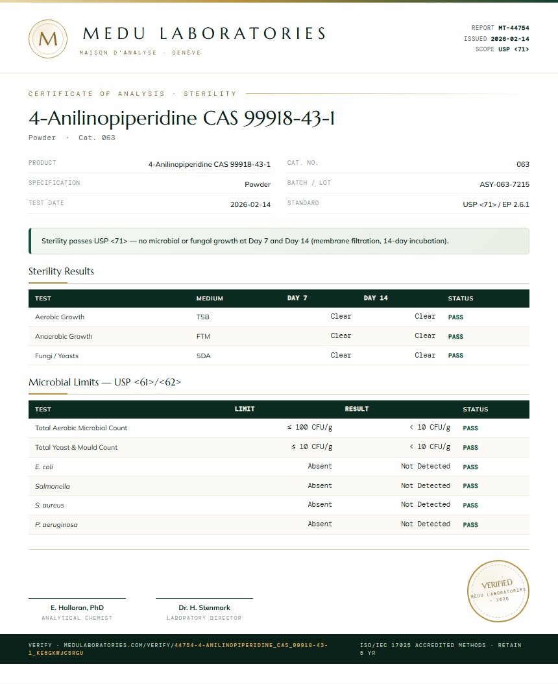Click the Salmonella row label
558x684 pixels.
coord(53,486)
